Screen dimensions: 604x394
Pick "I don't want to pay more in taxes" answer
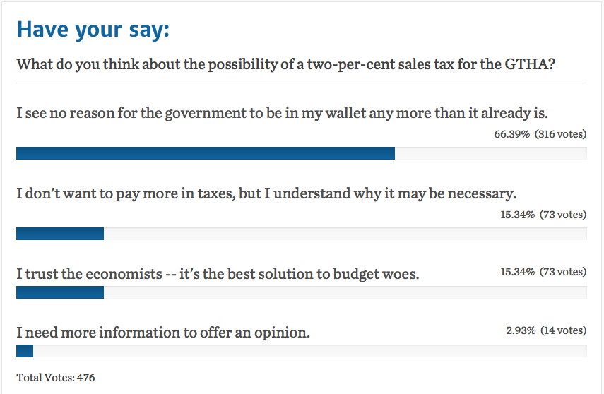267,193
